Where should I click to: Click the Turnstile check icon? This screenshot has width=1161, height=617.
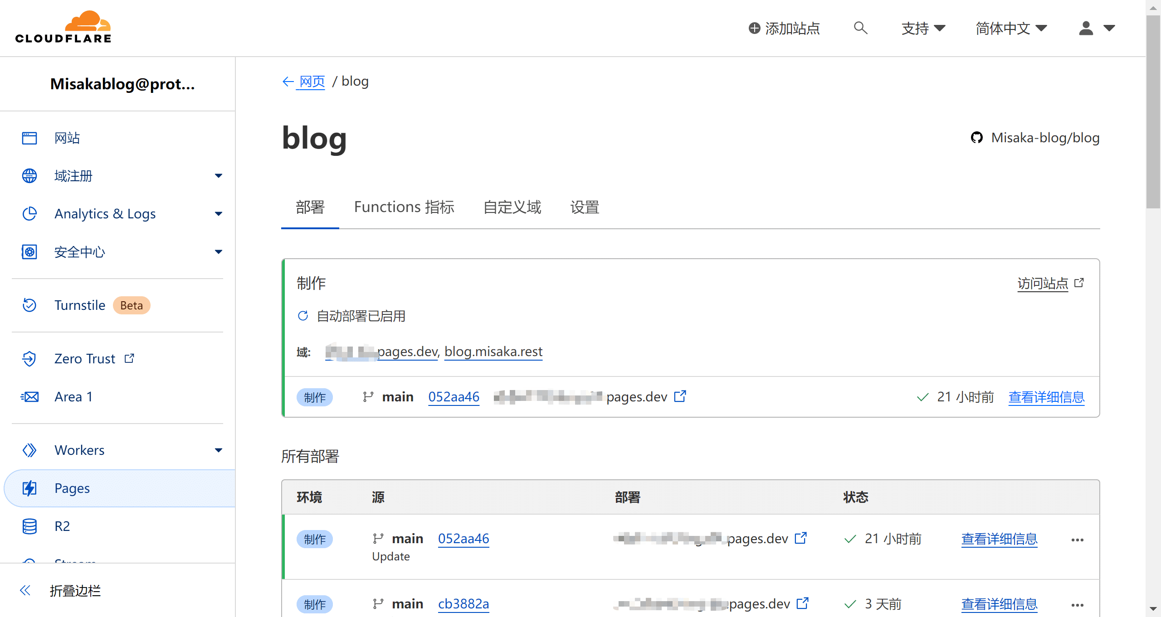pos(29,305)
